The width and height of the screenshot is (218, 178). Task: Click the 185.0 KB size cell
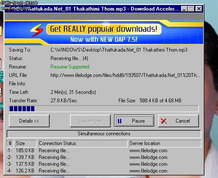[25, 151]
